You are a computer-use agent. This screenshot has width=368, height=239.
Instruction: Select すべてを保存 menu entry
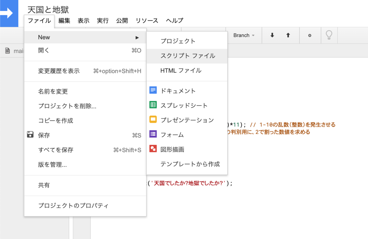[85, 150]
